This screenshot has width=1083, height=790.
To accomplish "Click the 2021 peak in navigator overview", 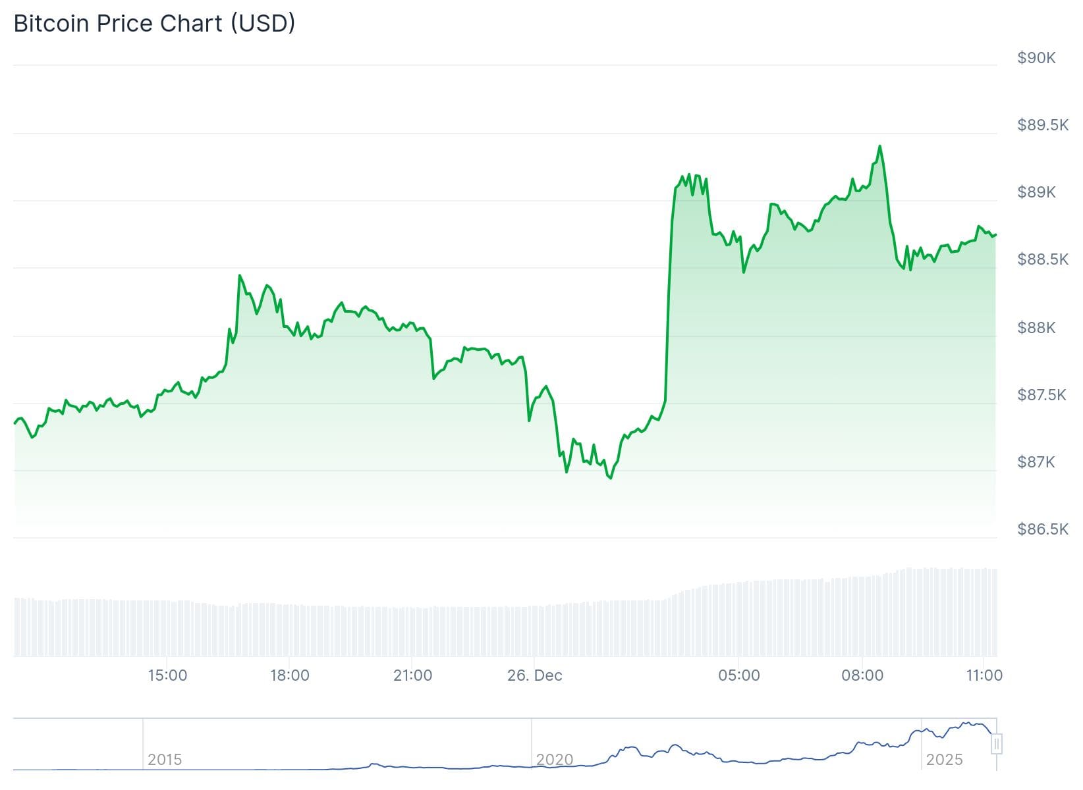I will (x=631, y=747).
